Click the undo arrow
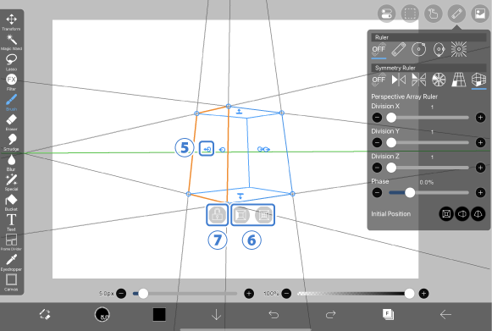 click(274, 314)
